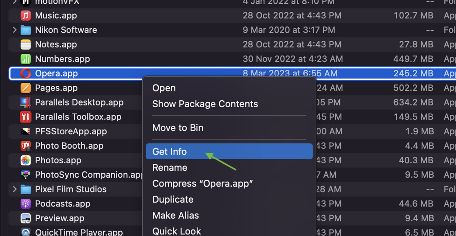Select the QuickTime Player.app name
This screenshot has width=456, height=236.
click(79, 232)
